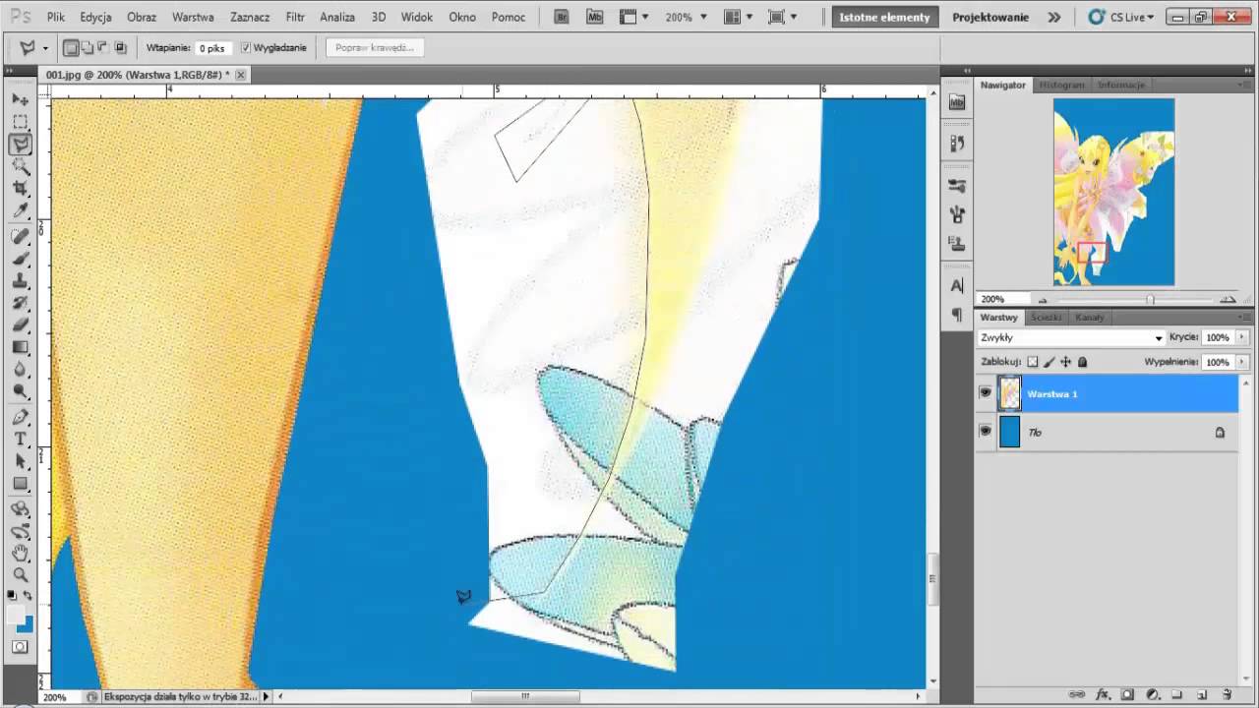Image resolution: width=1259 pixels, height=708 pixels.
Task: Select the Brush tool
Action: [x=21, y=259]
